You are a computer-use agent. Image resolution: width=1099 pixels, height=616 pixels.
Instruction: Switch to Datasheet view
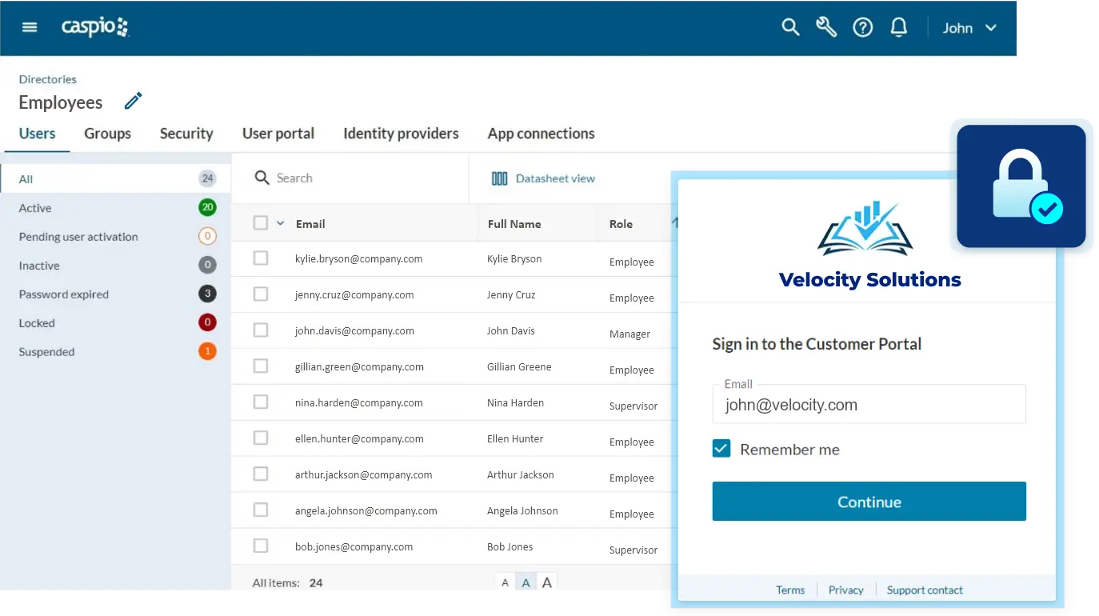point(543,178)
